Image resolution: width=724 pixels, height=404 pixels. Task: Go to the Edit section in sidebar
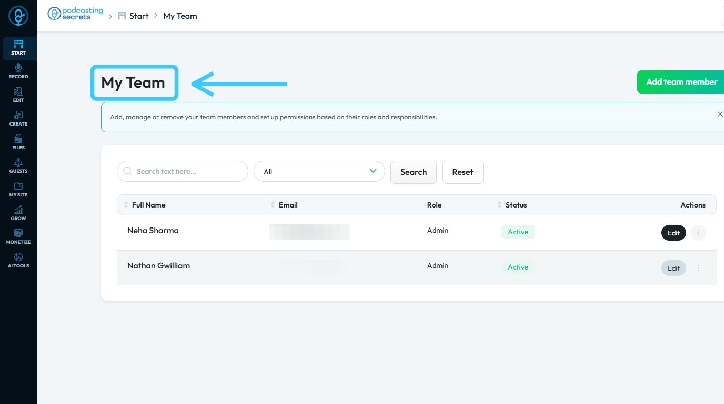18,95
